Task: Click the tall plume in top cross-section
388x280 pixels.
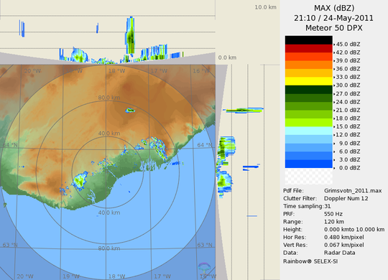Action: (130, 35)
